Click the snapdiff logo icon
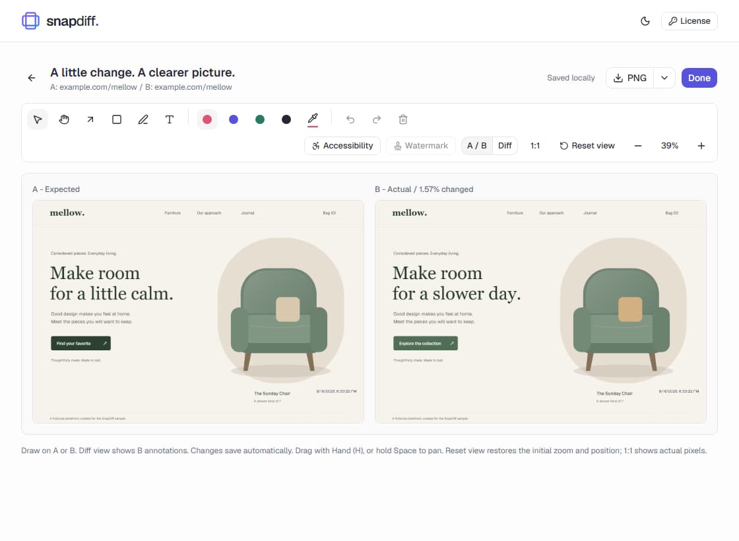739x541 pixels. click(x=30, y=20)
